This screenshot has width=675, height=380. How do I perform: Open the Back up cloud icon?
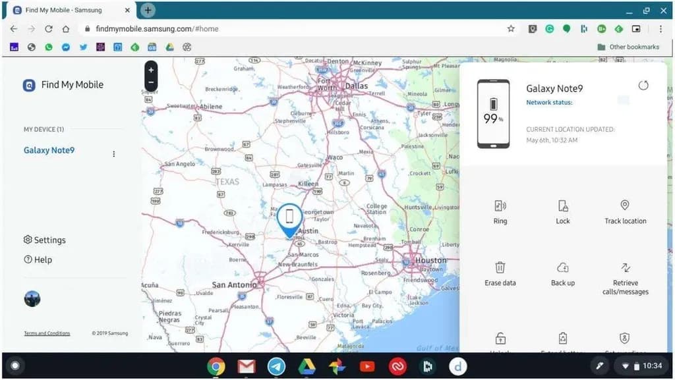[562, 267]
